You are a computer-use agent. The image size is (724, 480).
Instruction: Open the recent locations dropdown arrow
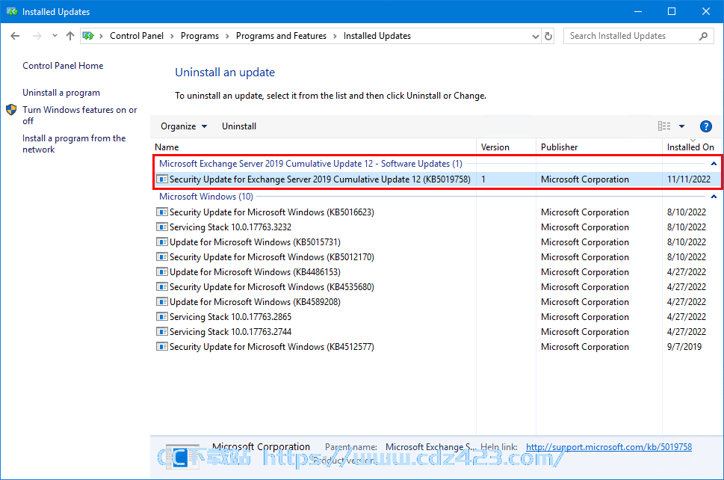[x=55, y=36]
